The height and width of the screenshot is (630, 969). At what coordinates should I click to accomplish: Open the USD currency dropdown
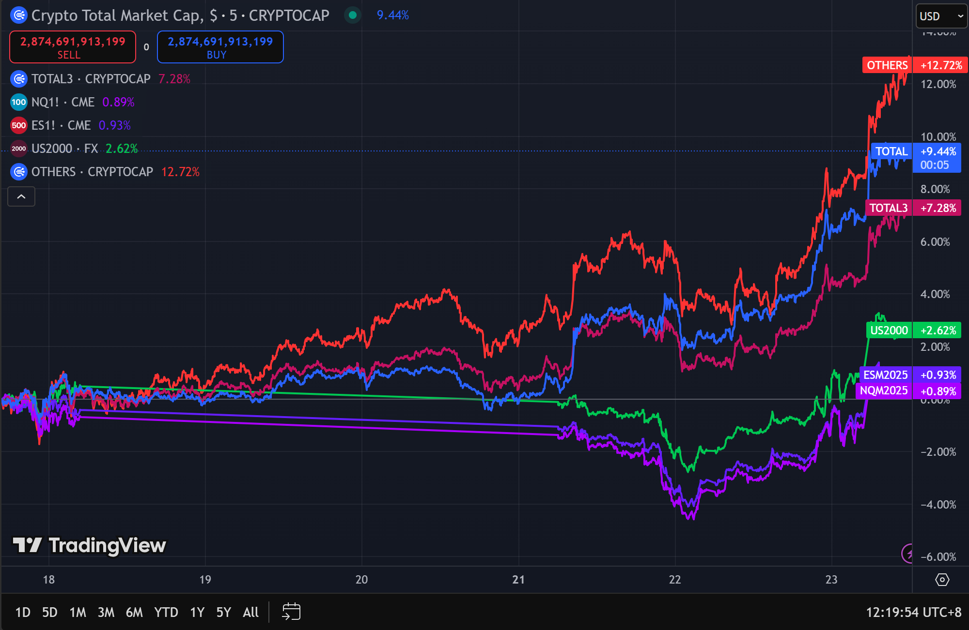coord(941,16)
